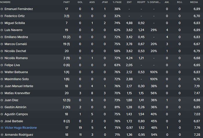Click info icon next to Juan Manuel Infante
Image resolution: width=203 pixels, height=138 pixels.
(x=2, y=86)
